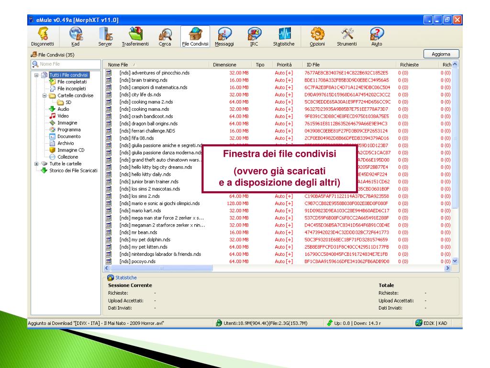This screenshot has width=490, height=368.
Task: Click the Up/Down speed arrows icon
Action: click(330, 323)
